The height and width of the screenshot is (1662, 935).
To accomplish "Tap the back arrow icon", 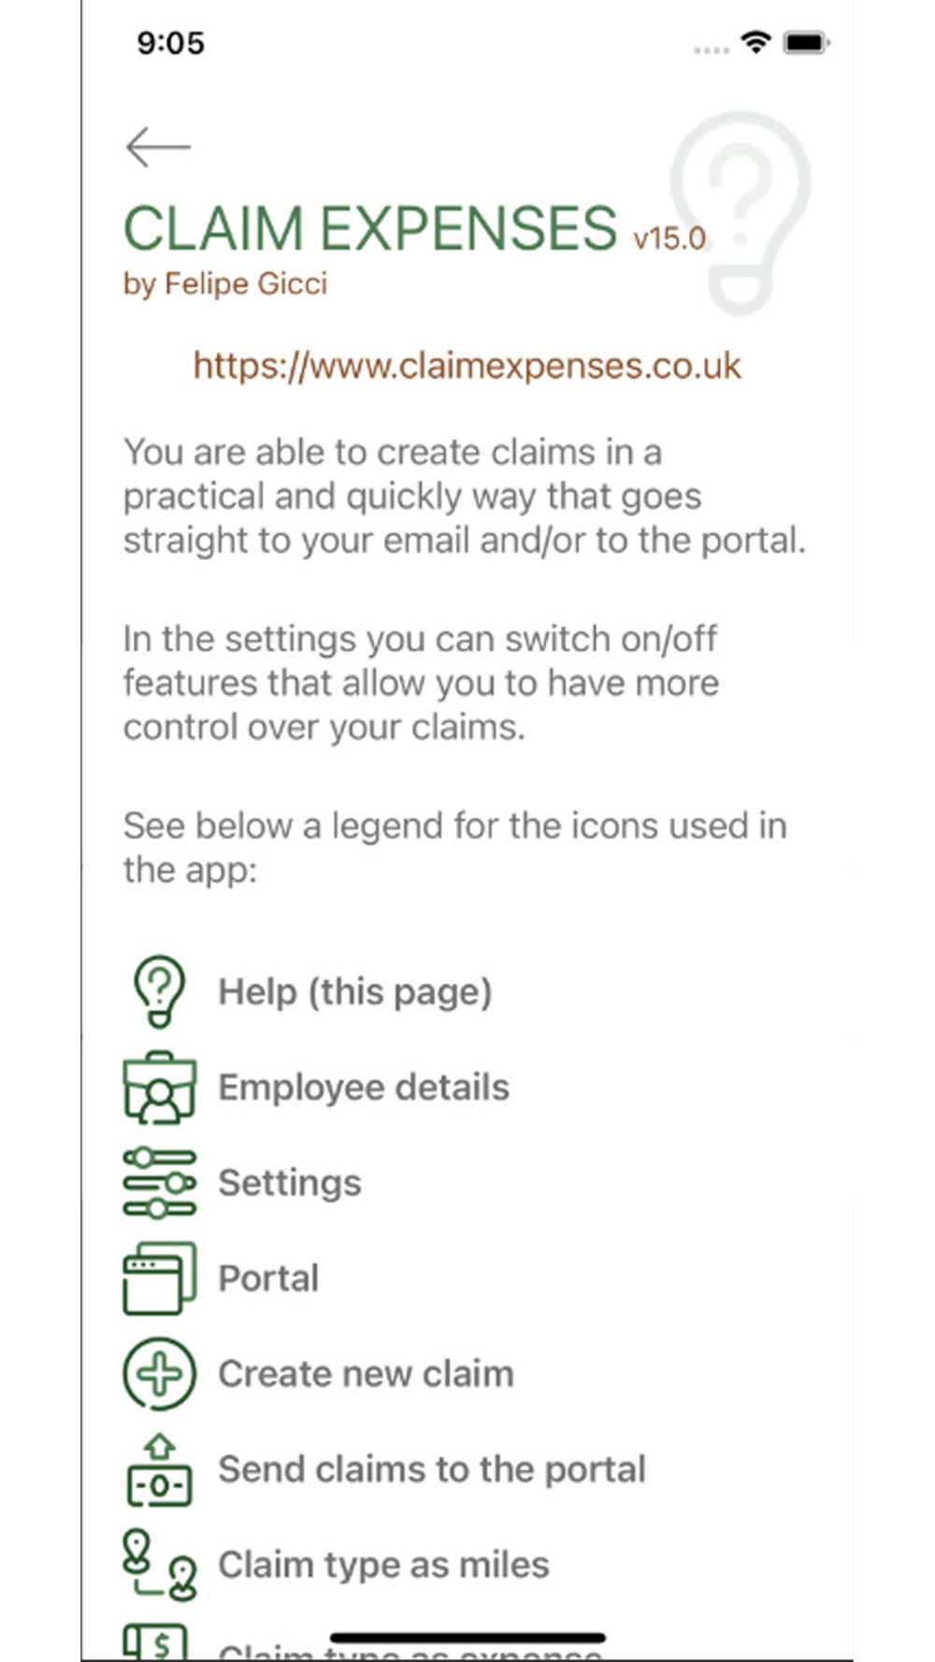I will [158, 147].
